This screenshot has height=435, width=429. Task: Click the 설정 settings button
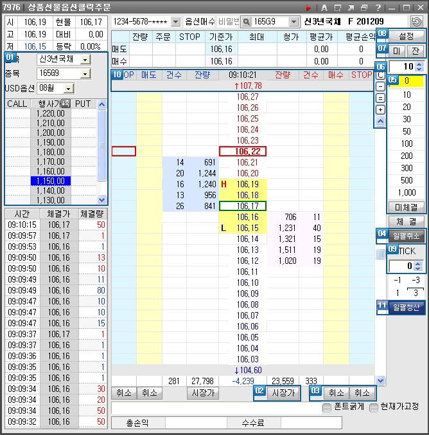click(x=407, y=35)
